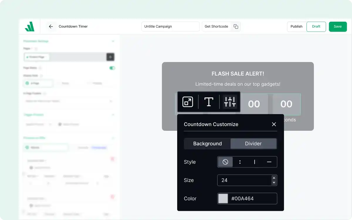The width and height of the screenshot is (352, 220).
Task: Select the In-Page display style radio
Action: (38, 83)
